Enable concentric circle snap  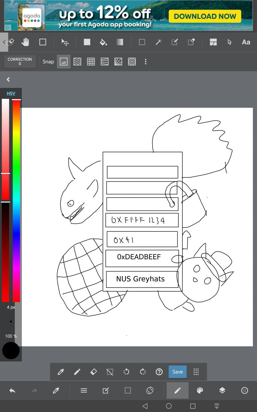pos(132,62)
